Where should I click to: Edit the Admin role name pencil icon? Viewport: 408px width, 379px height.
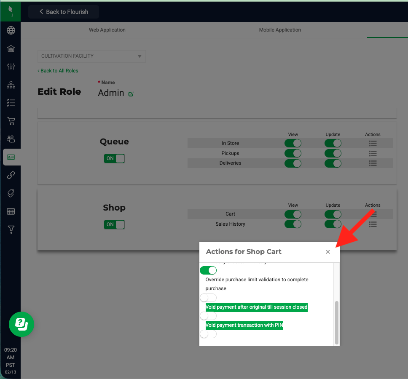click(x=131, y=94)
